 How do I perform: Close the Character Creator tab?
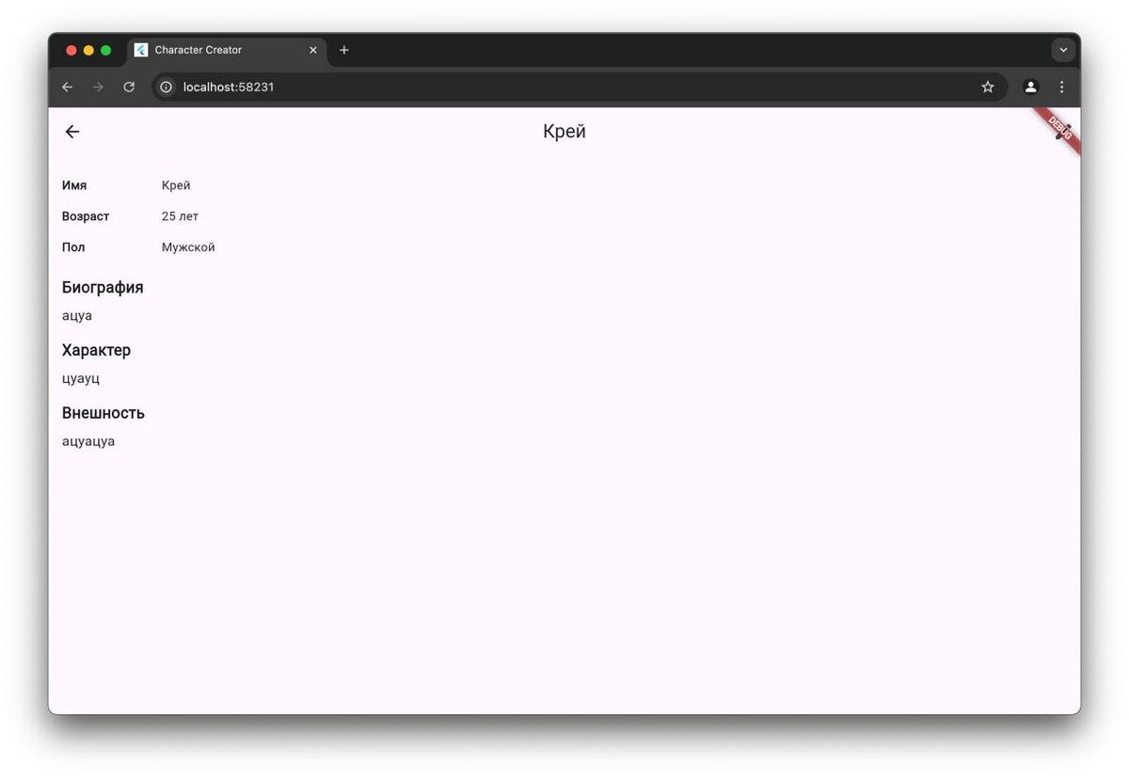coord(313,50)
